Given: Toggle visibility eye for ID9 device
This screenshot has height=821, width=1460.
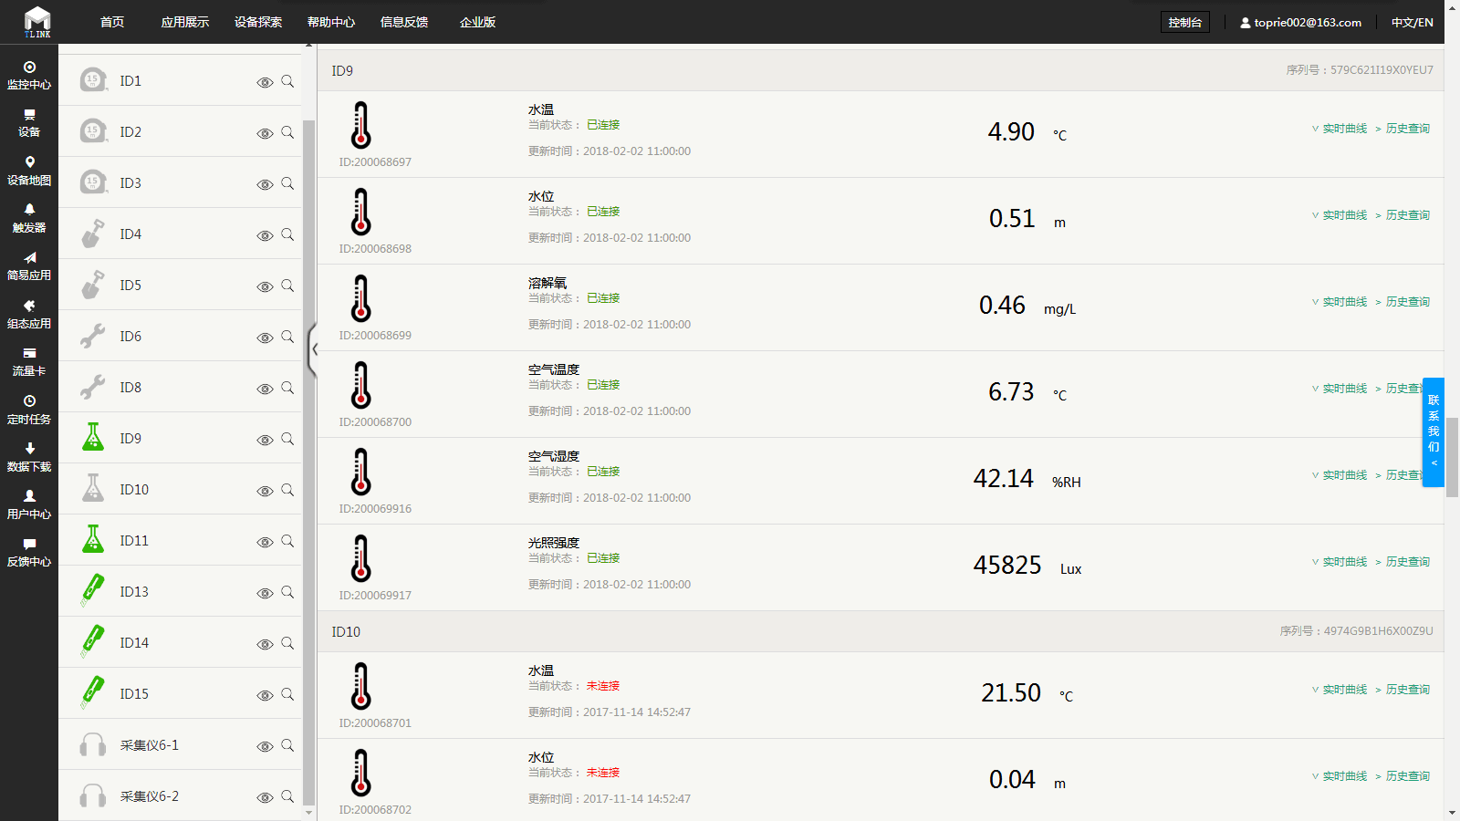Looking at the screenshot, I should tap(265, 440).
